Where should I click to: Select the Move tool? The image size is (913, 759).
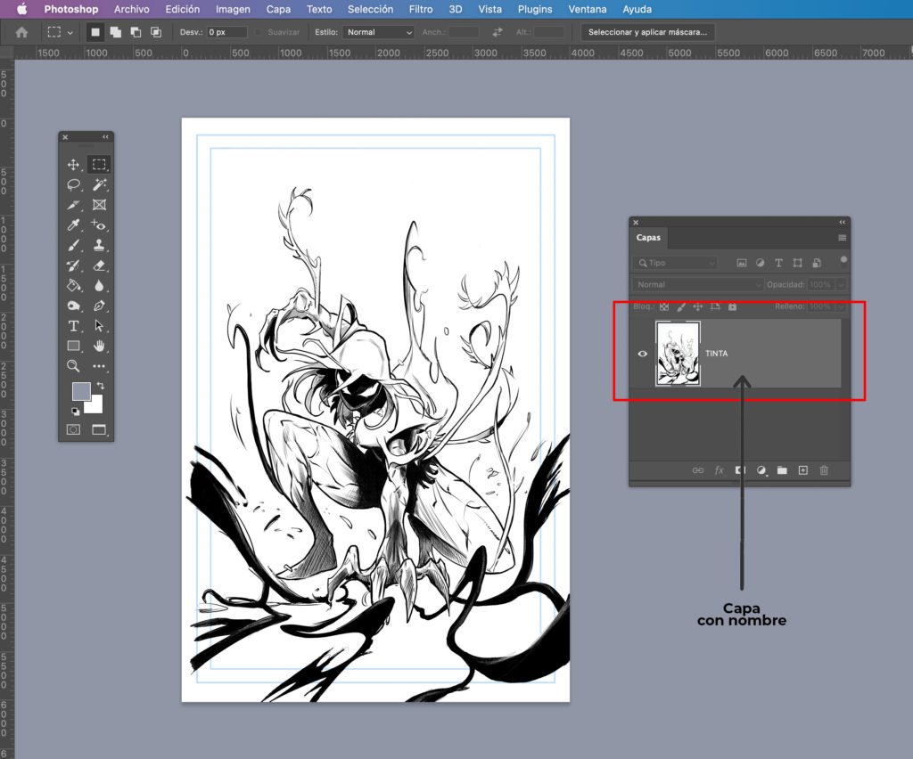coord(74,165)
